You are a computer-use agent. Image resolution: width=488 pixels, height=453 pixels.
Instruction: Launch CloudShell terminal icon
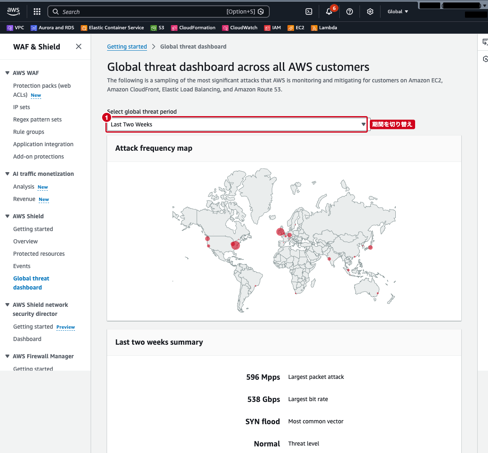(x=309, y=12)
